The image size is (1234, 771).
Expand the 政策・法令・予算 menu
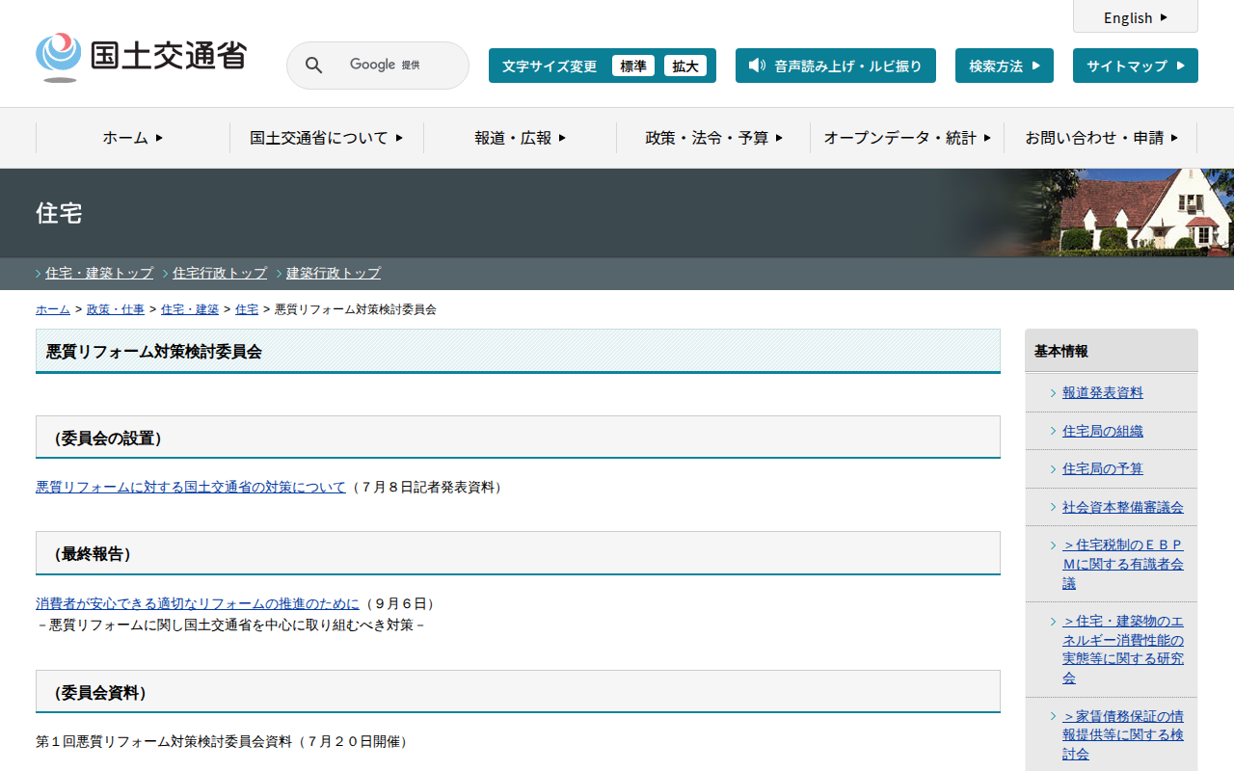(713, 138)
